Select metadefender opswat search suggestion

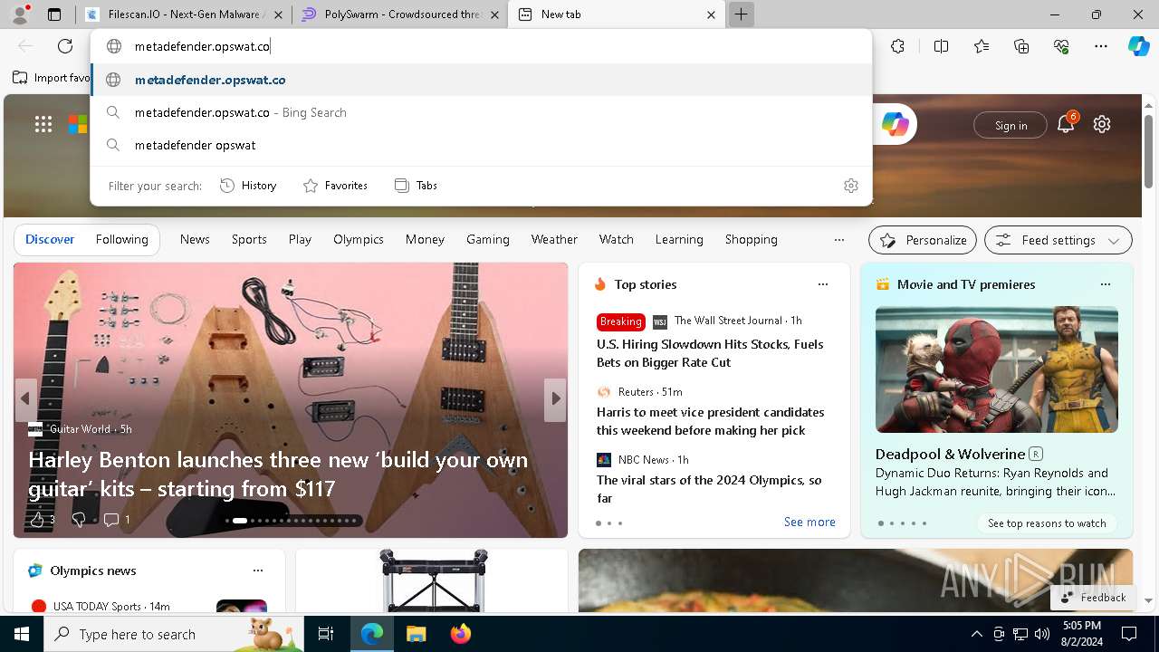[481, 145]
